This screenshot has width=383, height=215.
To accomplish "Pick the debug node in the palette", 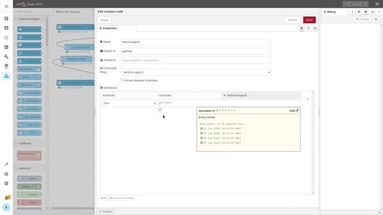I will pyautogui.click(x=29, y=186).
